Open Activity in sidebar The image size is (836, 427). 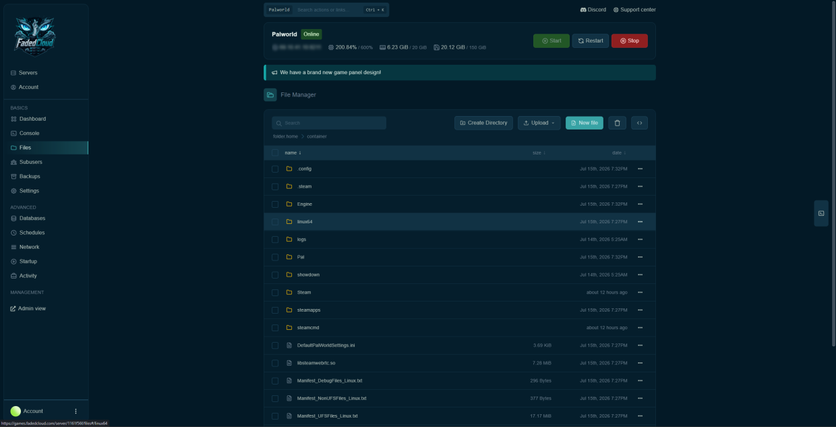[x=28, y=275]
